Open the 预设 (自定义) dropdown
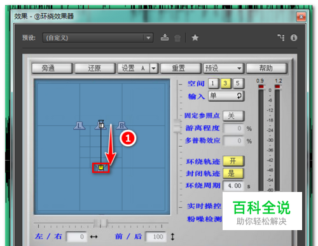Screen dimensions: 318x246 point(98,38)
